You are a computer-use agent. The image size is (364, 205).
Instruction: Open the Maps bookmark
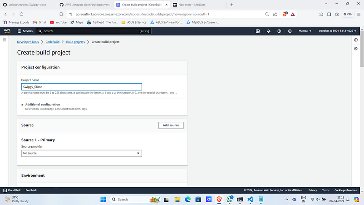(x=77, y=22)
